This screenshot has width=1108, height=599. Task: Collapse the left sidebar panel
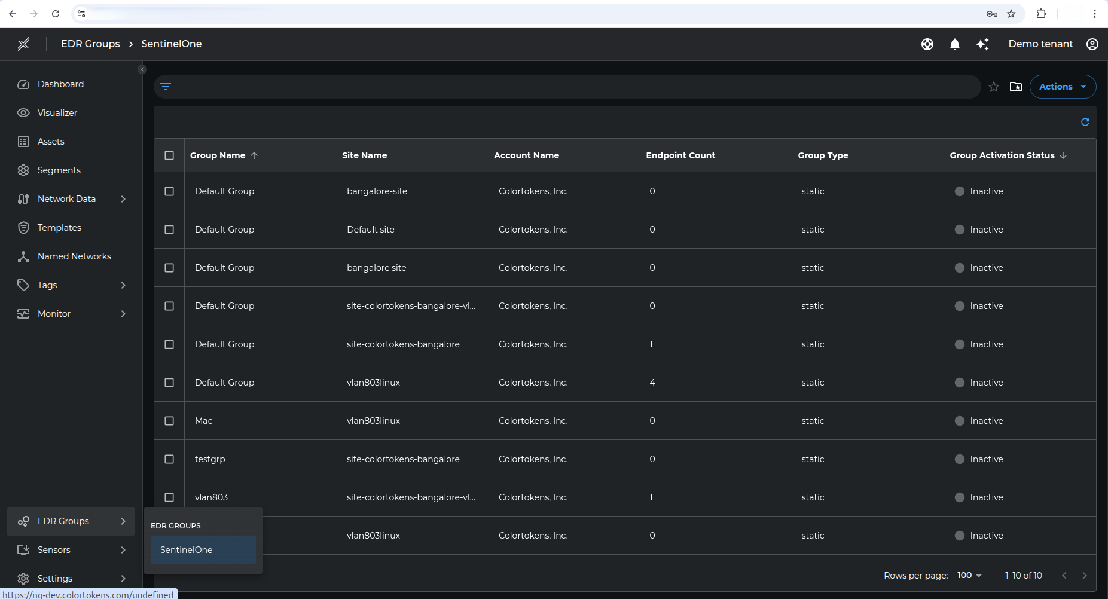[x=142, y=69]
